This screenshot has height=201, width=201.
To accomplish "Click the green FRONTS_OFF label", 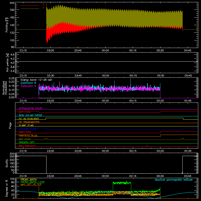I will pyautogui.click(x=27, y=142).
